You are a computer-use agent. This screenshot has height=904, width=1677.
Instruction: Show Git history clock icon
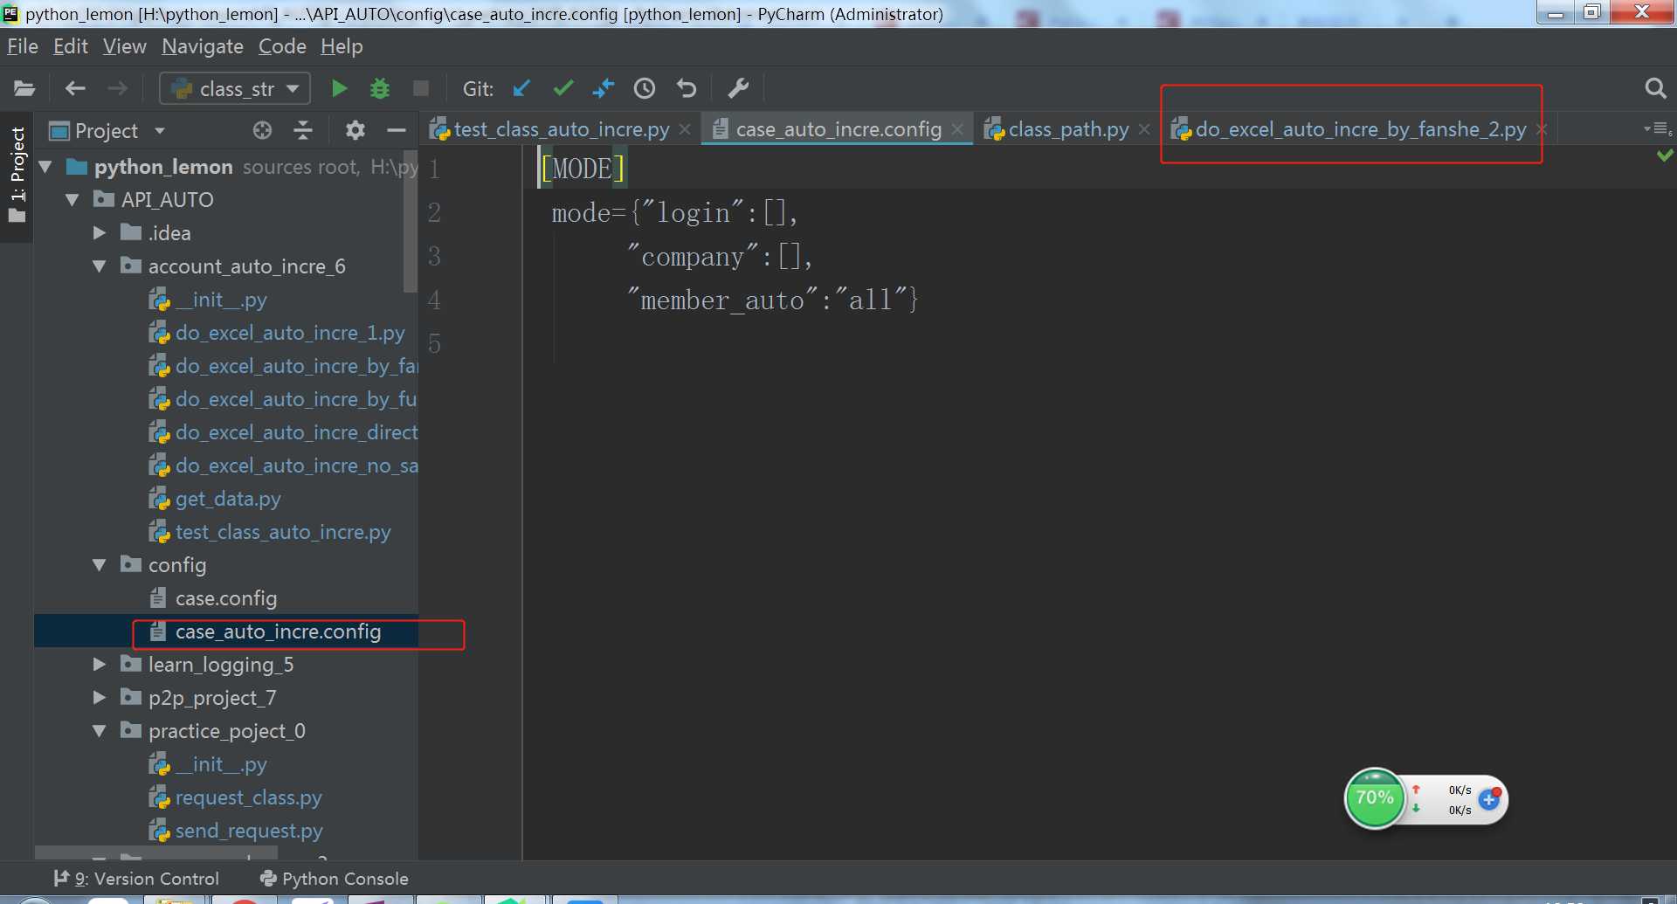645,88
